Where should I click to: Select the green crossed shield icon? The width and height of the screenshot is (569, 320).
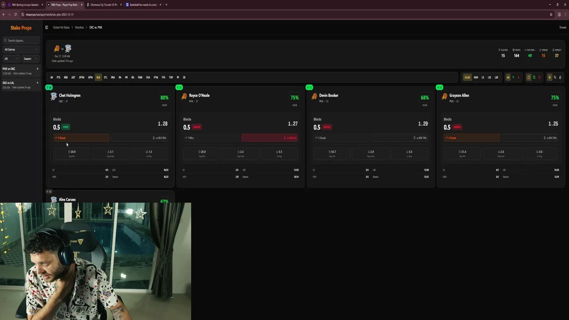click(534, 77)
